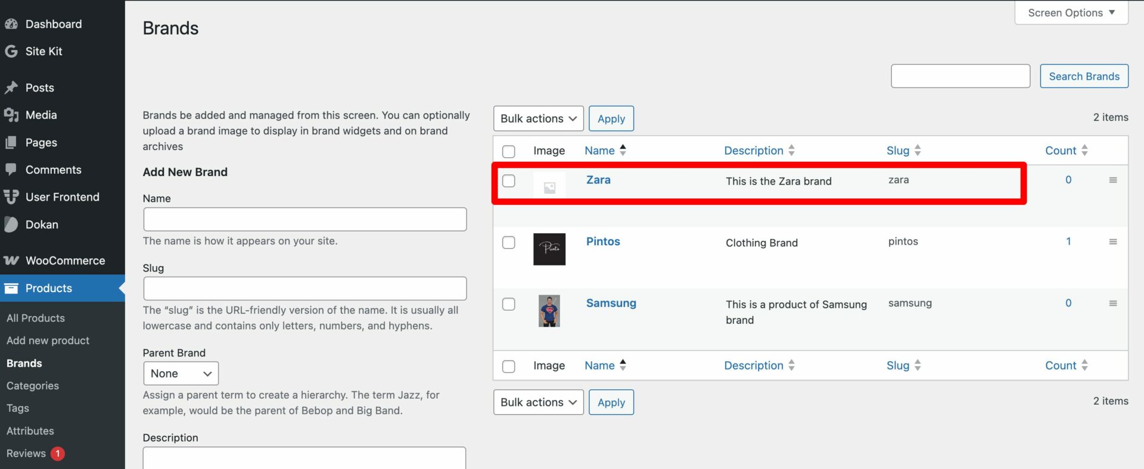This screenshot has height=469, width=1144.
Task: Click the Samsung count link 0
Action: [x=1068, y=303]
